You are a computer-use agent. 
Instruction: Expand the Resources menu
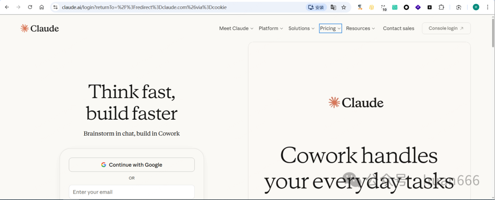360,28
